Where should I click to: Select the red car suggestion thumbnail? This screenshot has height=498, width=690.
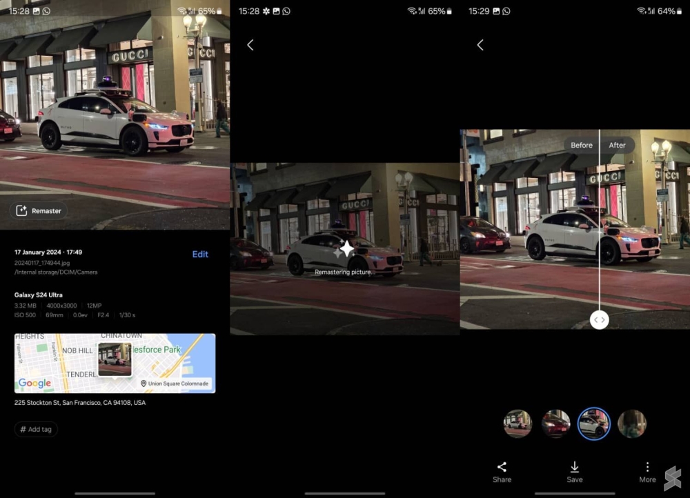555,424
